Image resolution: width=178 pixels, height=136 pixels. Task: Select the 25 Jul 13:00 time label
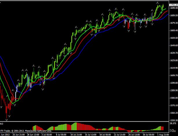tap(135, 135)
